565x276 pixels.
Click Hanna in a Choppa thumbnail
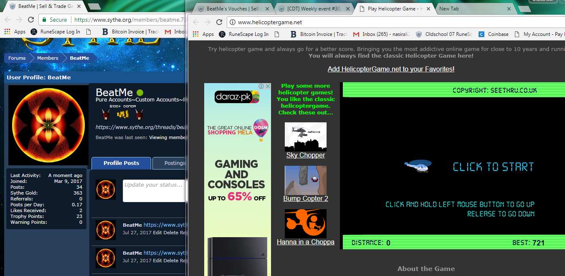point(306,224)
